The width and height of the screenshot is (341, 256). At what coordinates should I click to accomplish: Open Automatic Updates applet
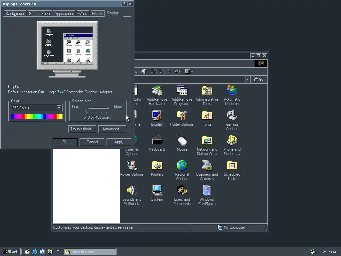tap(232, 95)
